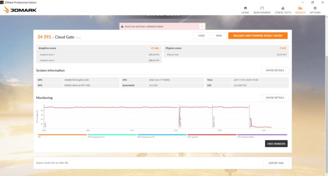Toggle CPU Temperature green legend line
Screen dimensions: 328x176
(112, 135)
